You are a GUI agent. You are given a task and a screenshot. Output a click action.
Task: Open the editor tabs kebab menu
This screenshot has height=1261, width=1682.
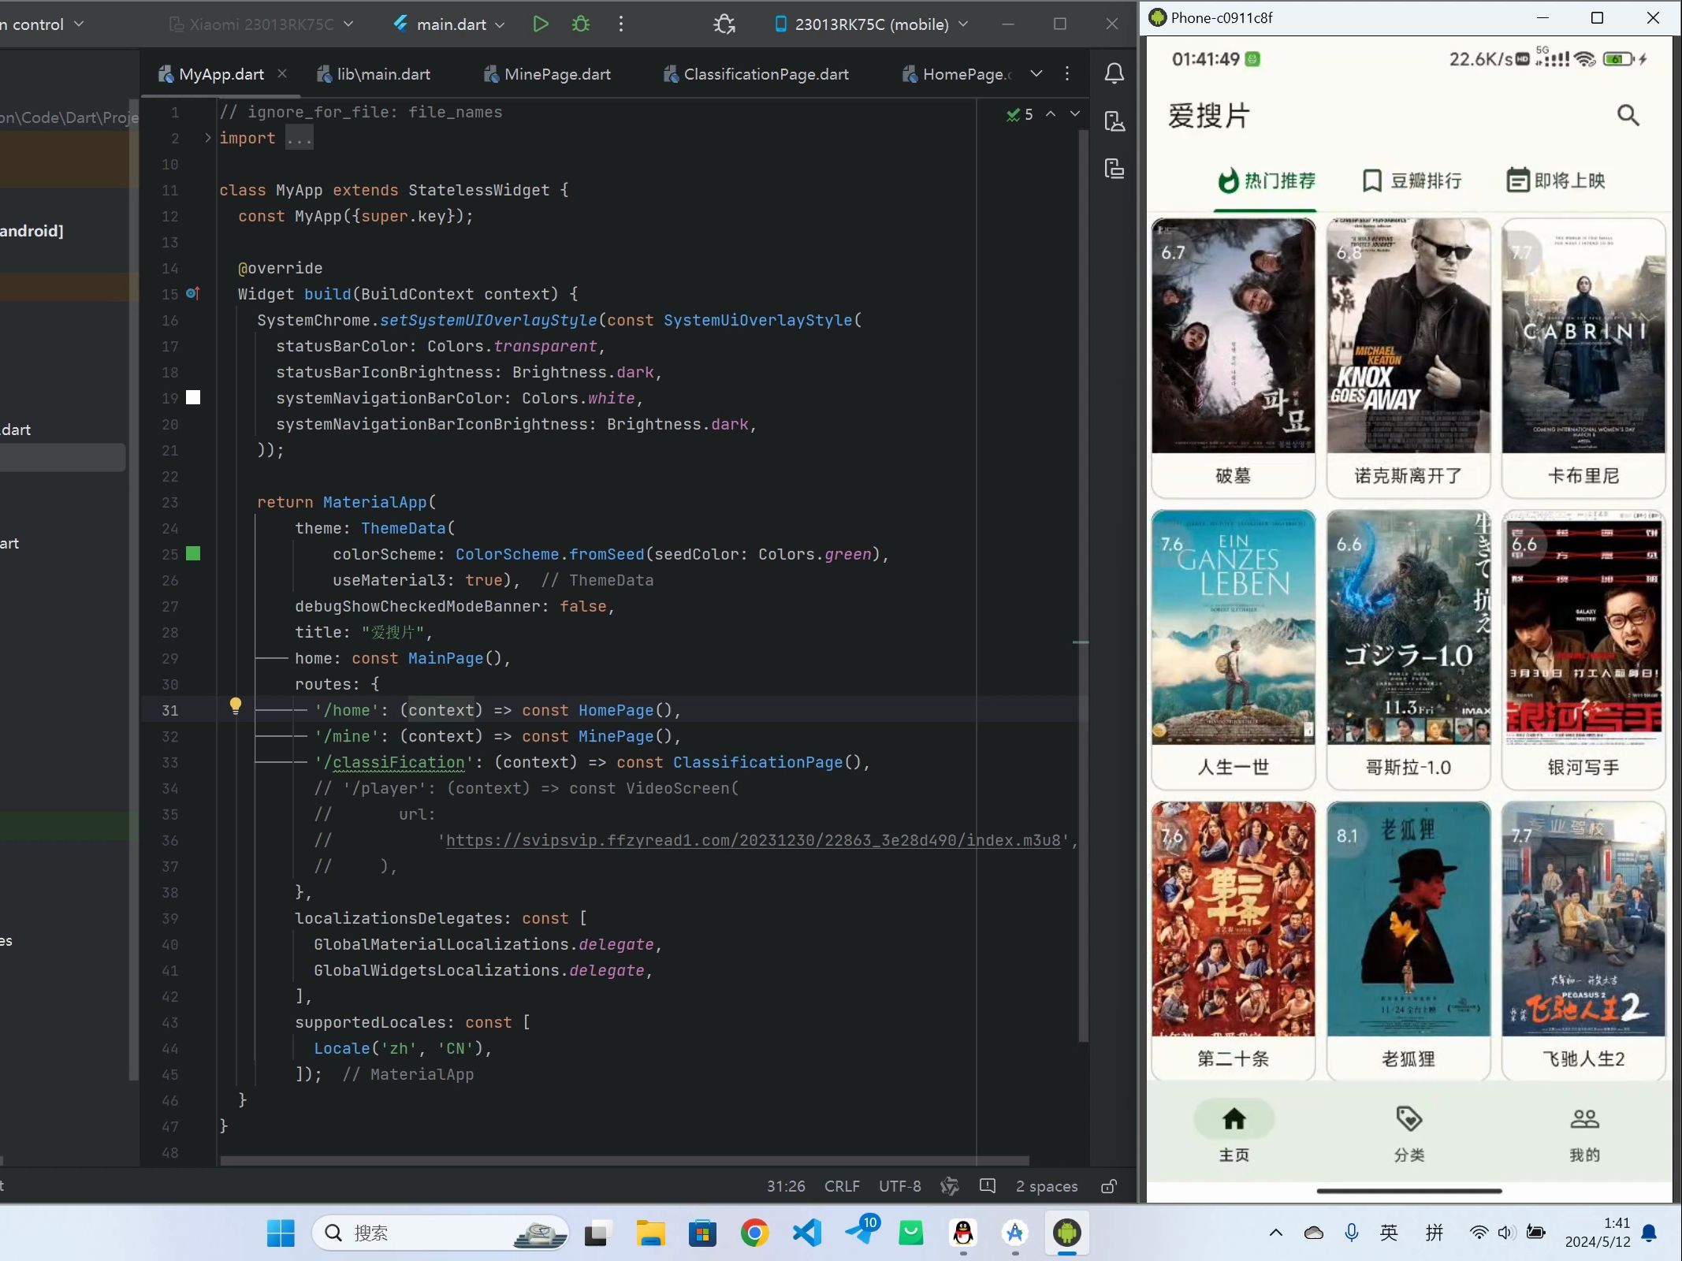pyautogui.click(x=1067, y=74)
